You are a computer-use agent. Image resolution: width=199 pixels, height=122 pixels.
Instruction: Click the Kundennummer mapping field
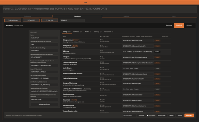(x=138, y=95)
